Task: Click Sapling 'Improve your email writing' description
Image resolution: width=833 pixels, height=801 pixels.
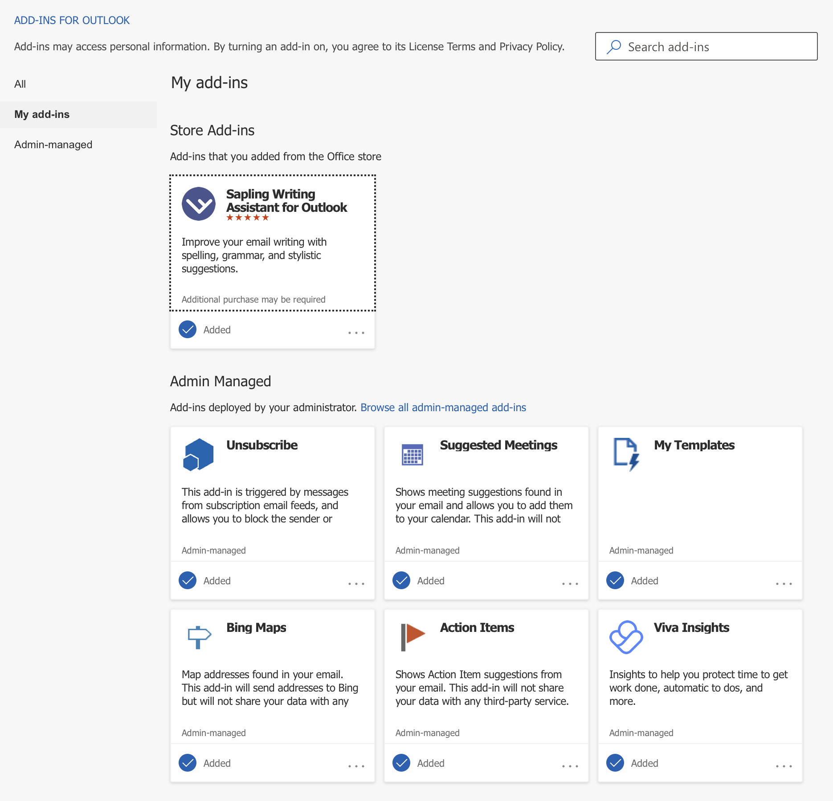Action: pos(254,255)
